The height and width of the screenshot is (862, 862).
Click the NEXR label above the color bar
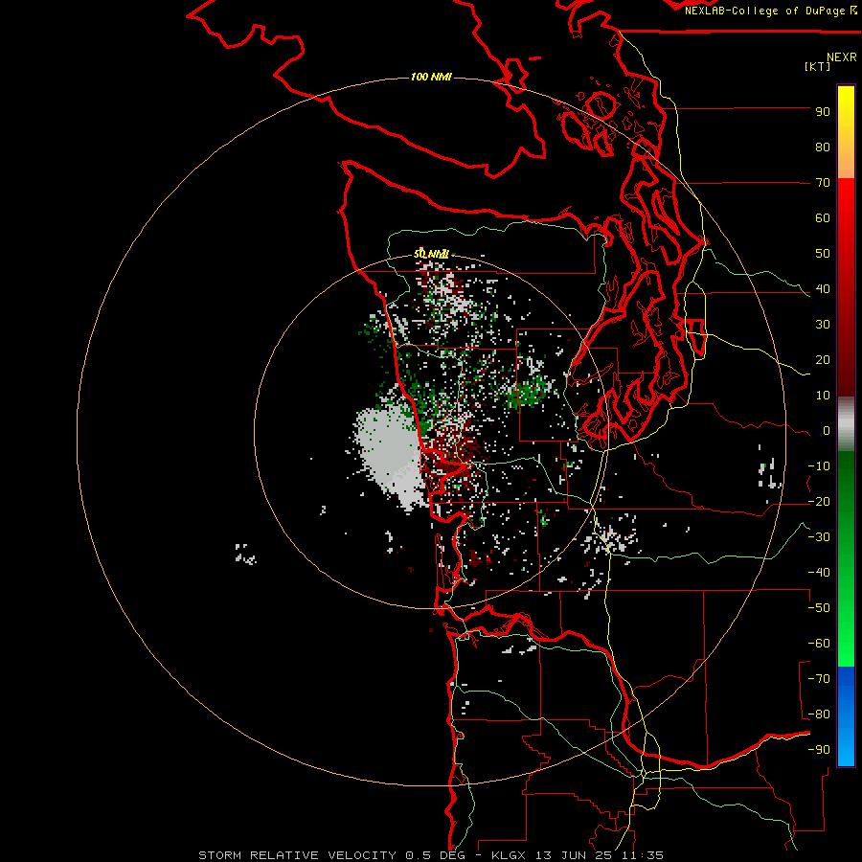(841, 57)
